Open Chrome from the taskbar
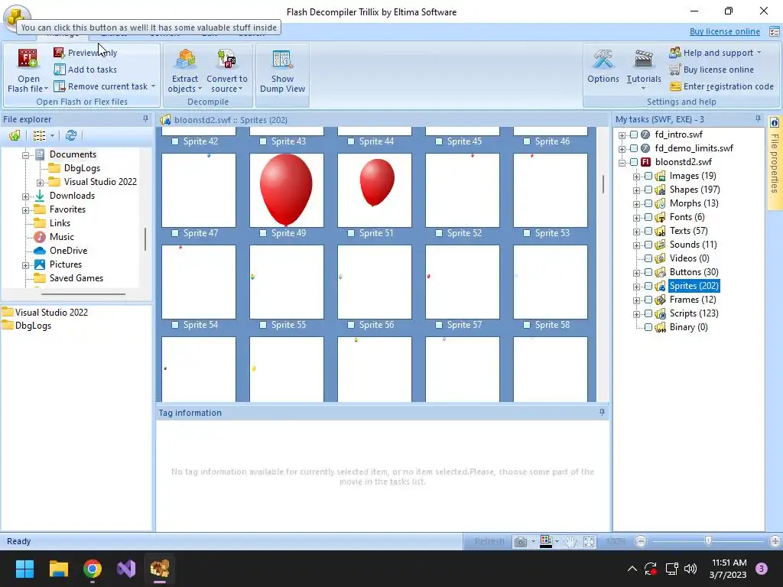 pos(93,569)
